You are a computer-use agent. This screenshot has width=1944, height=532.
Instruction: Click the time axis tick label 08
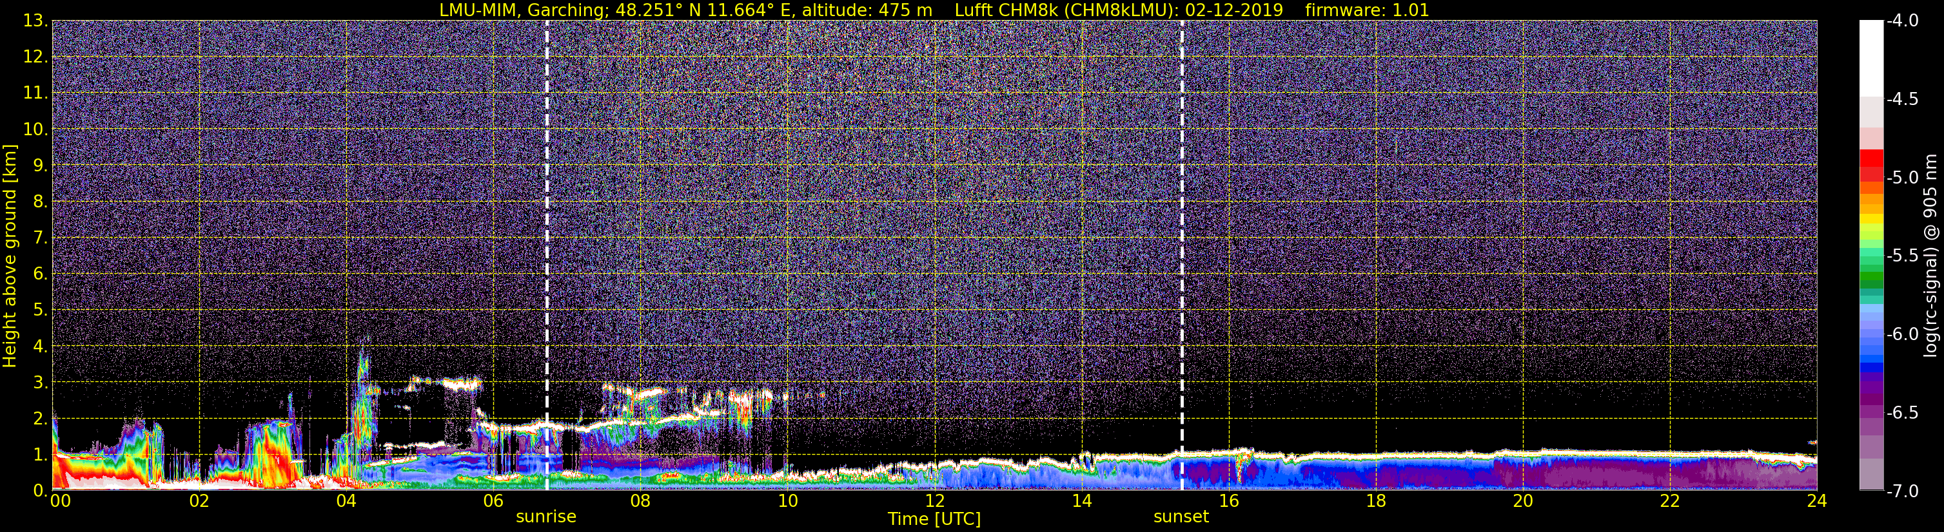click(641, 501)
